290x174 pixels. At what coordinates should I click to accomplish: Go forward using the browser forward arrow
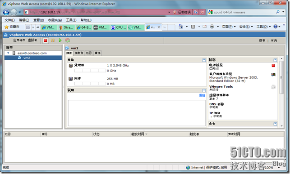click(x=14, y=12)
